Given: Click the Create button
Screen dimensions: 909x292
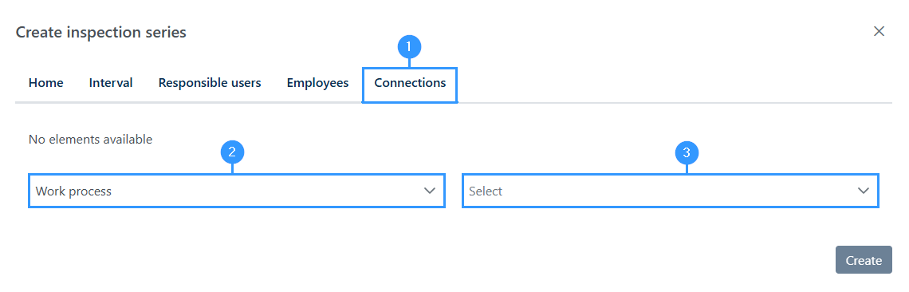Looking at the screenshot, I should 864,260.
